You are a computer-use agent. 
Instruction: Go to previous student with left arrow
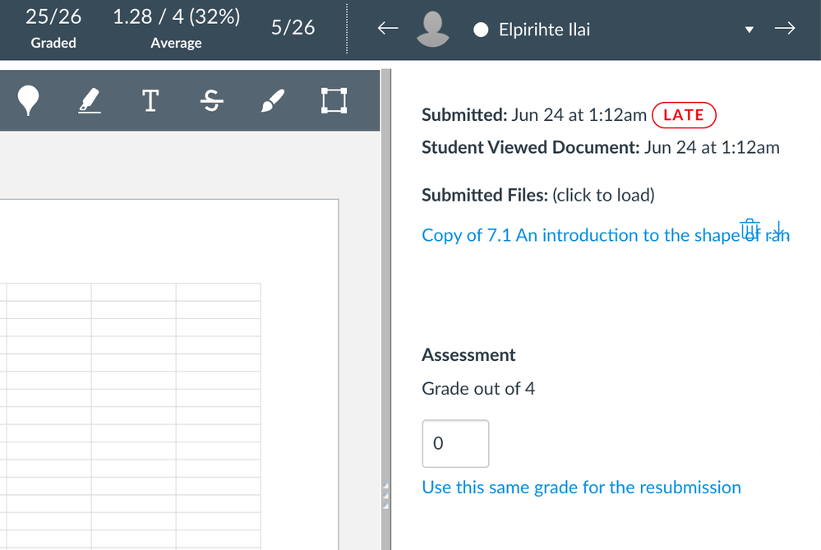pos(388,29)
